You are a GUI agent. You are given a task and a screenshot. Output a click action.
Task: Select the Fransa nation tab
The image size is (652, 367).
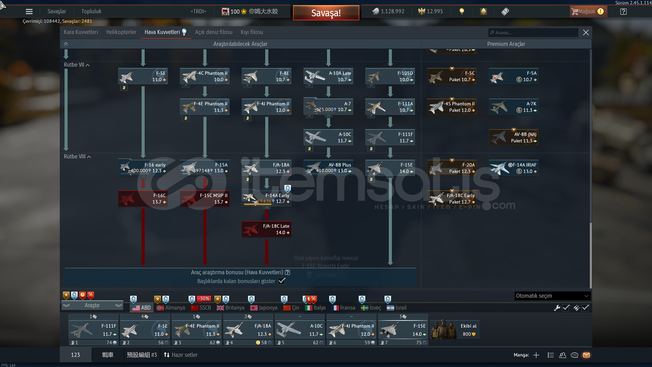(343, 308)
